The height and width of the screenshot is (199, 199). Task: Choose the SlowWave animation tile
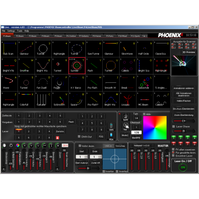click(x=128, y=49)
